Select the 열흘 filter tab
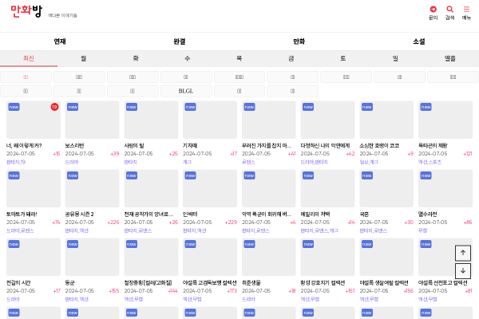Image resolution: width=479 pixels, height=319 pixels. coord(450,58)
